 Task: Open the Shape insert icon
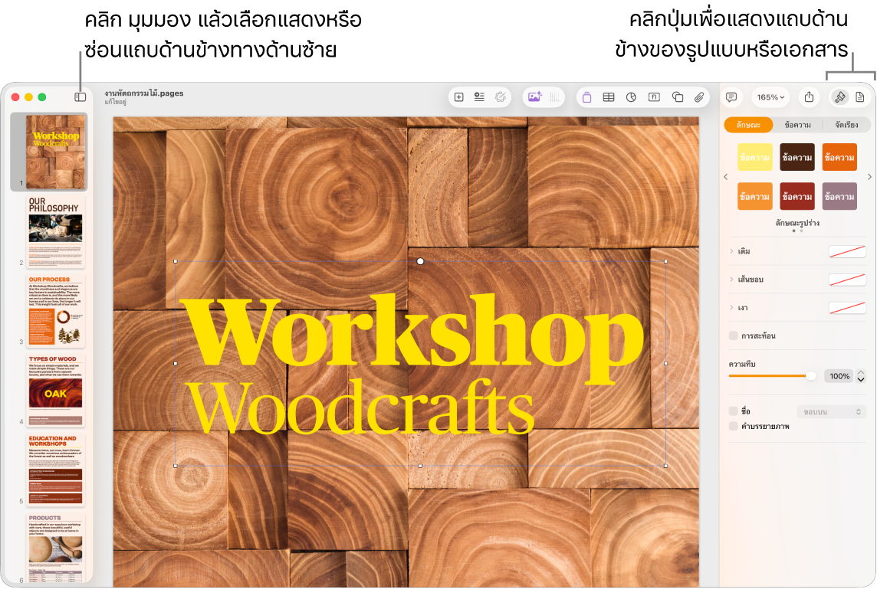click(677, 97)
